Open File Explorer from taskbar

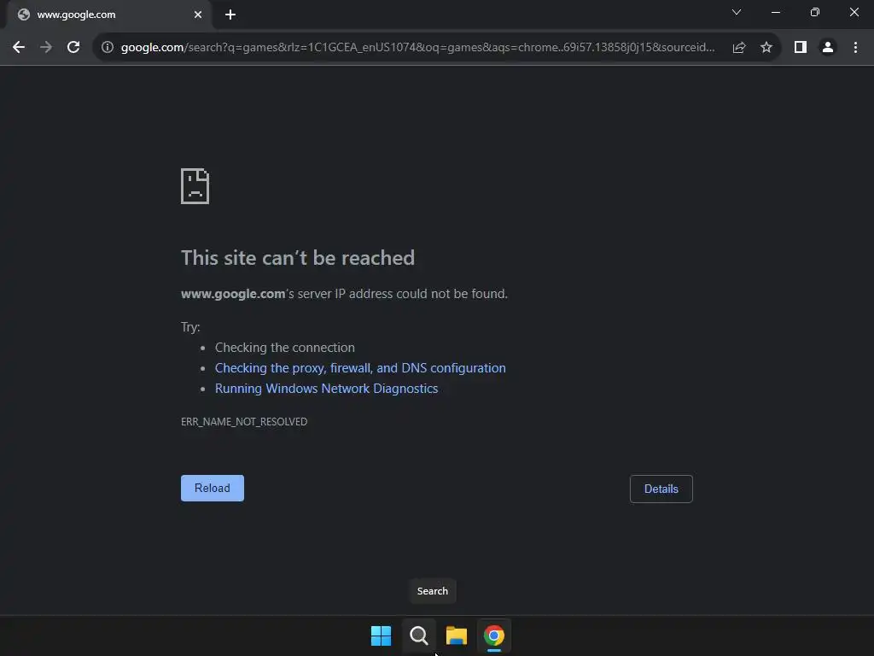coord(457,635)
